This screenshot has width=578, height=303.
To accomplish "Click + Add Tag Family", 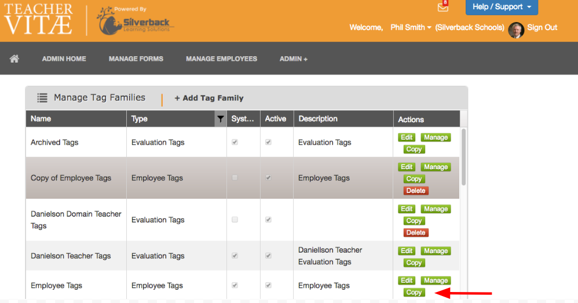I will [209, 98].
